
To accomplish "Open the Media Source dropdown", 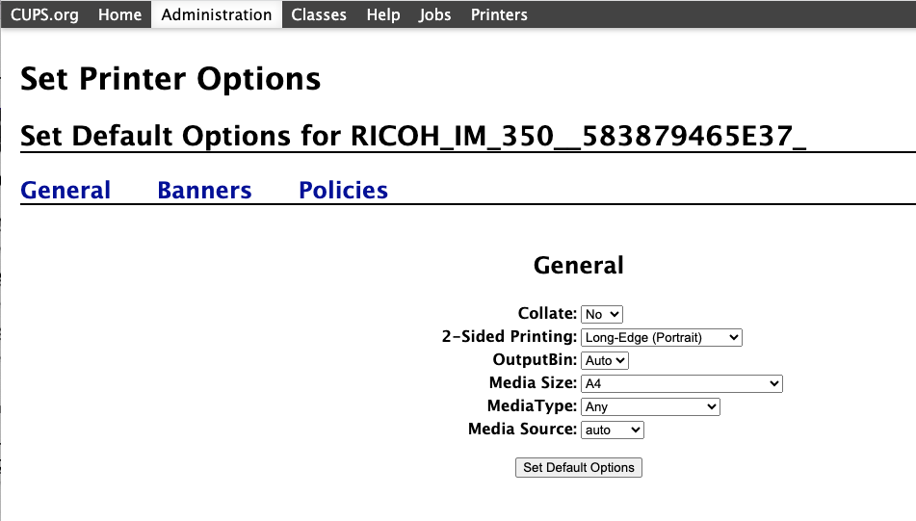I will point(613,430).
